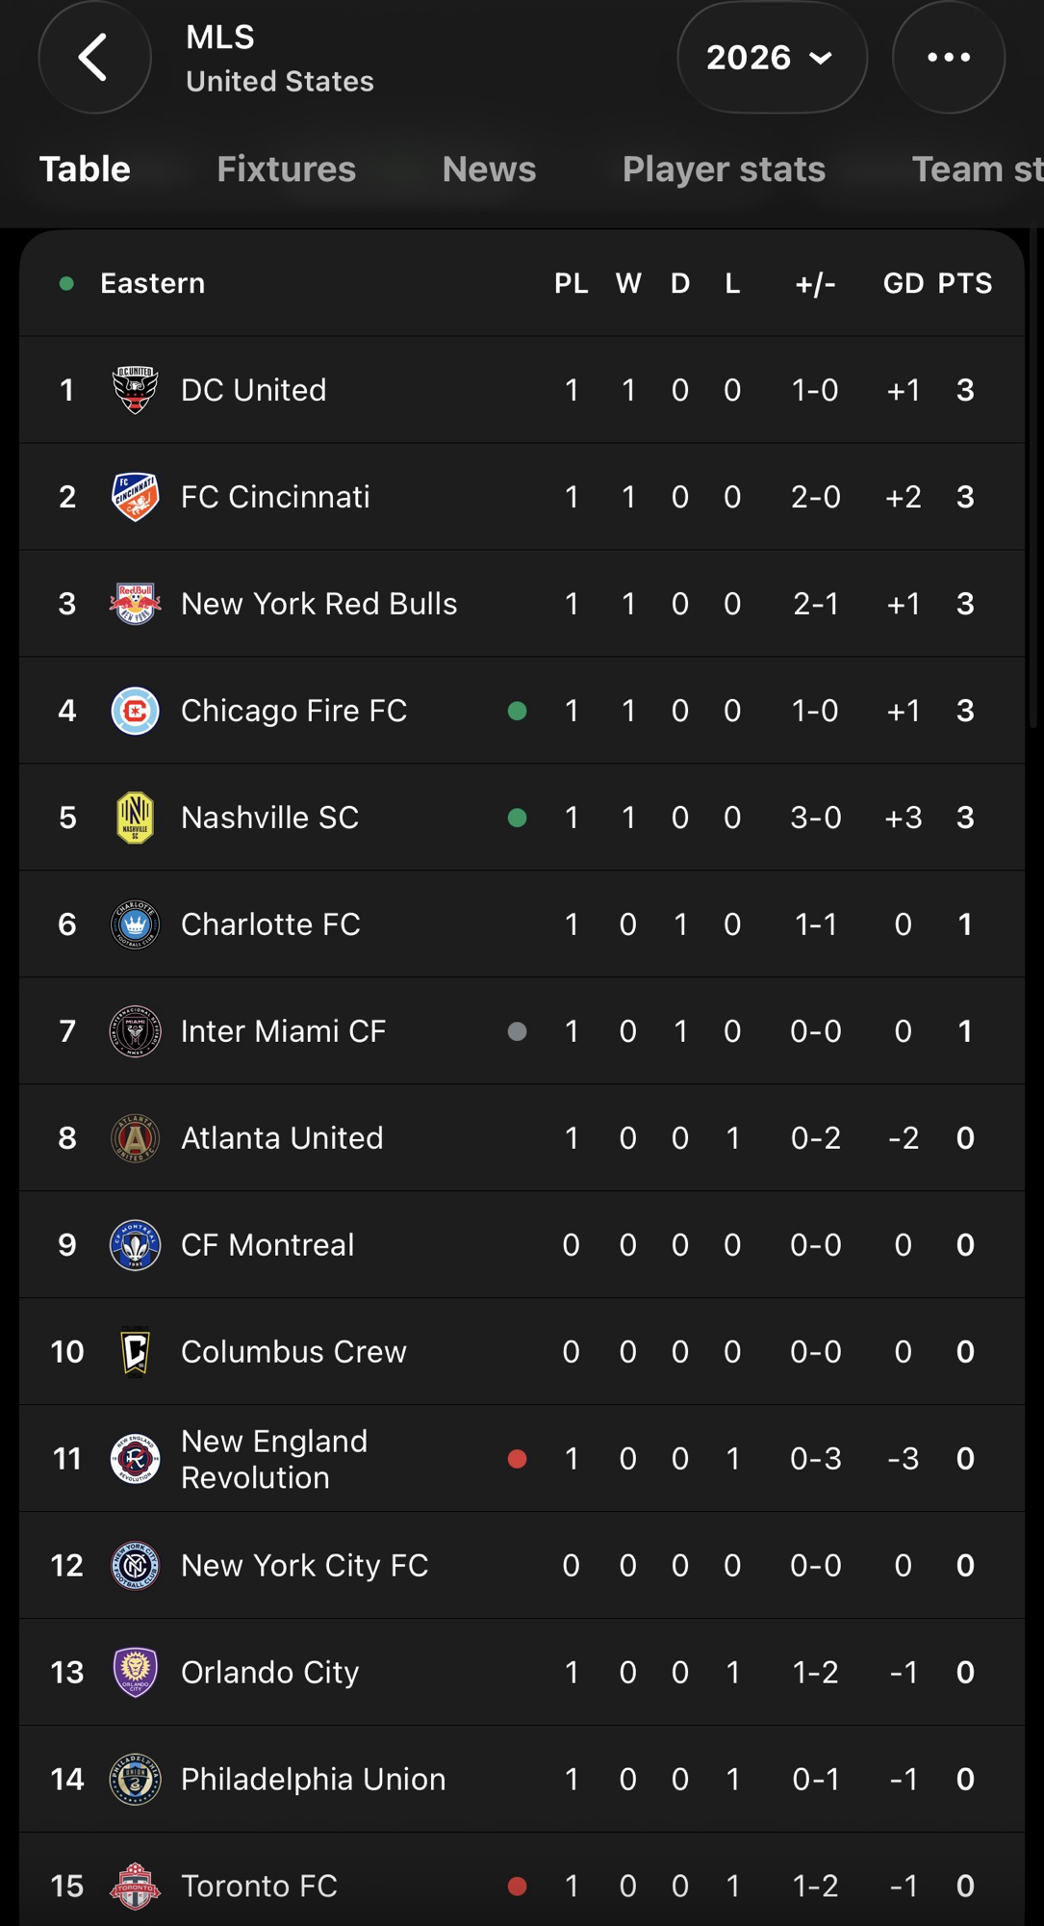Open the 2026 season dropdown

pyautogui.click(x=771, y=58)
